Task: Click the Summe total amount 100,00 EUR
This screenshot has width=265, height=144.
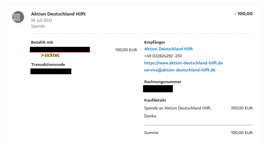Action: click(x=242, y=133)
